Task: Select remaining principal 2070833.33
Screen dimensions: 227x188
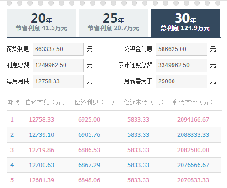Action: pos(193,180)
